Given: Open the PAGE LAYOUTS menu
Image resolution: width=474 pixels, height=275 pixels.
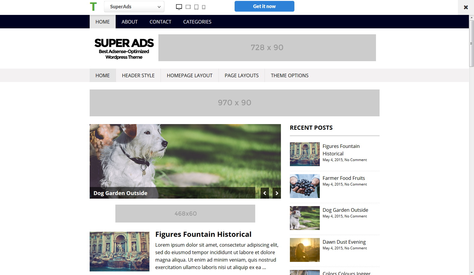Looking at the screenshot, I should tap(242, 75).
